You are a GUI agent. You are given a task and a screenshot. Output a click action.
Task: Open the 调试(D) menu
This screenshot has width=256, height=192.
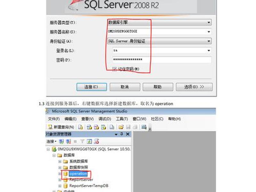click(105, 119)
